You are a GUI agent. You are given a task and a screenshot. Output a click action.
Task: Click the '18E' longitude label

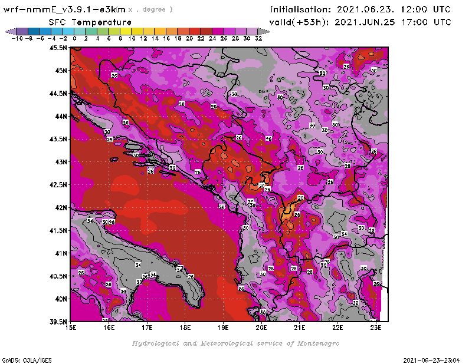(x=185, y=327)
